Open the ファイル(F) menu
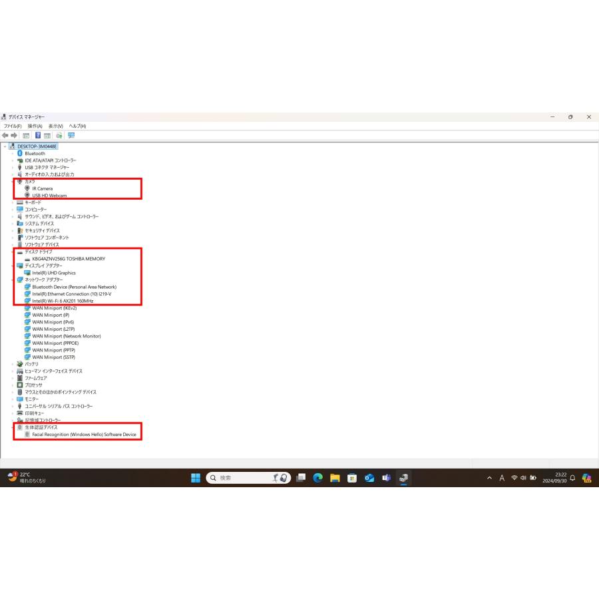599x599 pixels. click(13, 126)
